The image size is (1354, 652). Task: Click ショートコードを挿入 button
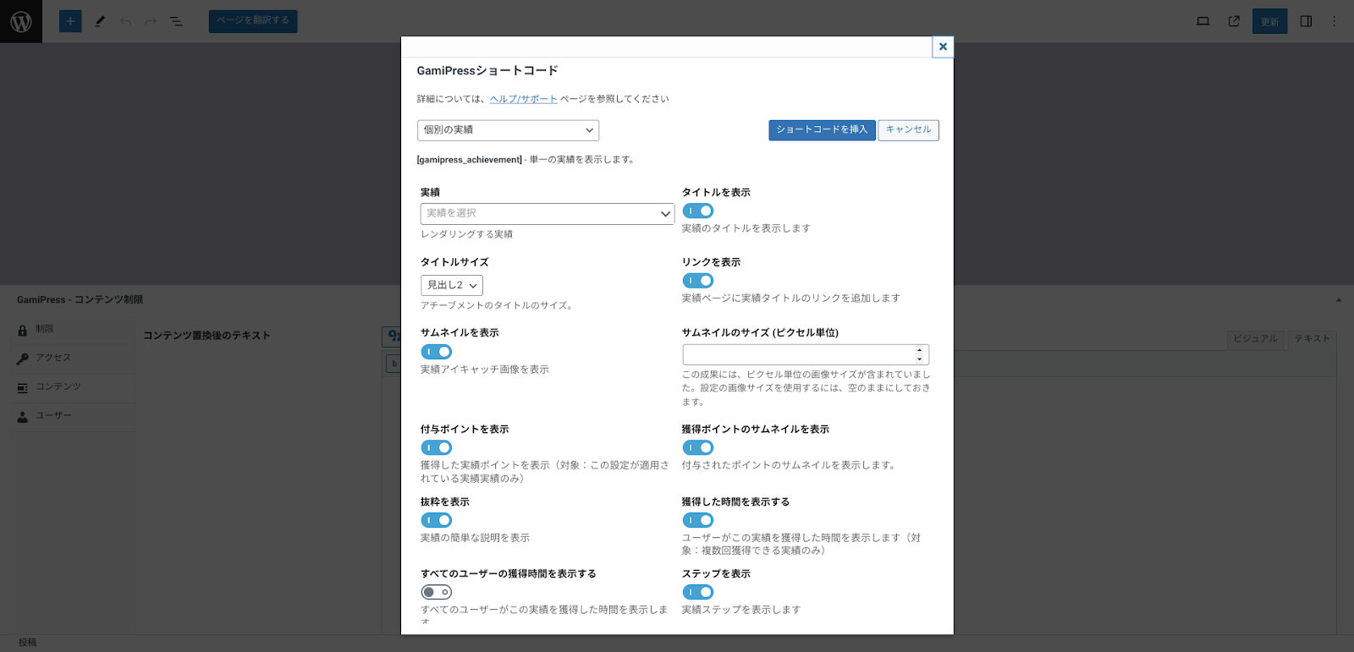tap(822, 130)
